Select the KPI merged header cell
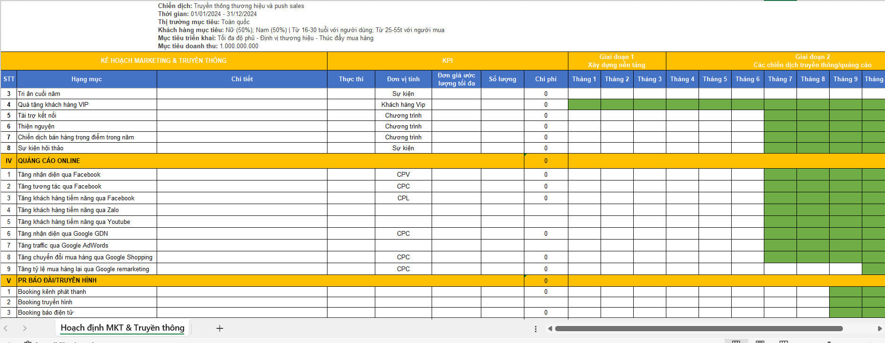This screenshot has height=343, width=885. coord(447,61)
